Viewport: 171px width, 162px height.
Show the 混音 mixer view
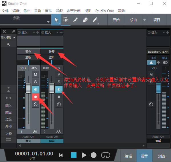click(144, 156)
